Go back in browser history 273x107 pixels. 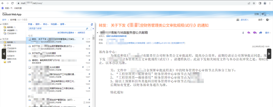coord(3,3)
